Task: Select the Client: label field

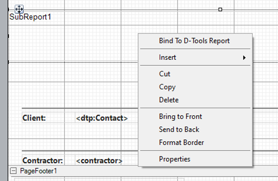Action: 43,118
